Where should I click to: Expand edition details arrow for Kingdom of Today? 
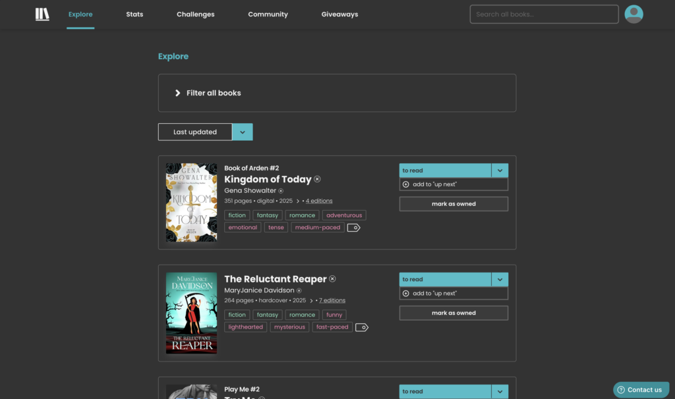297,201
